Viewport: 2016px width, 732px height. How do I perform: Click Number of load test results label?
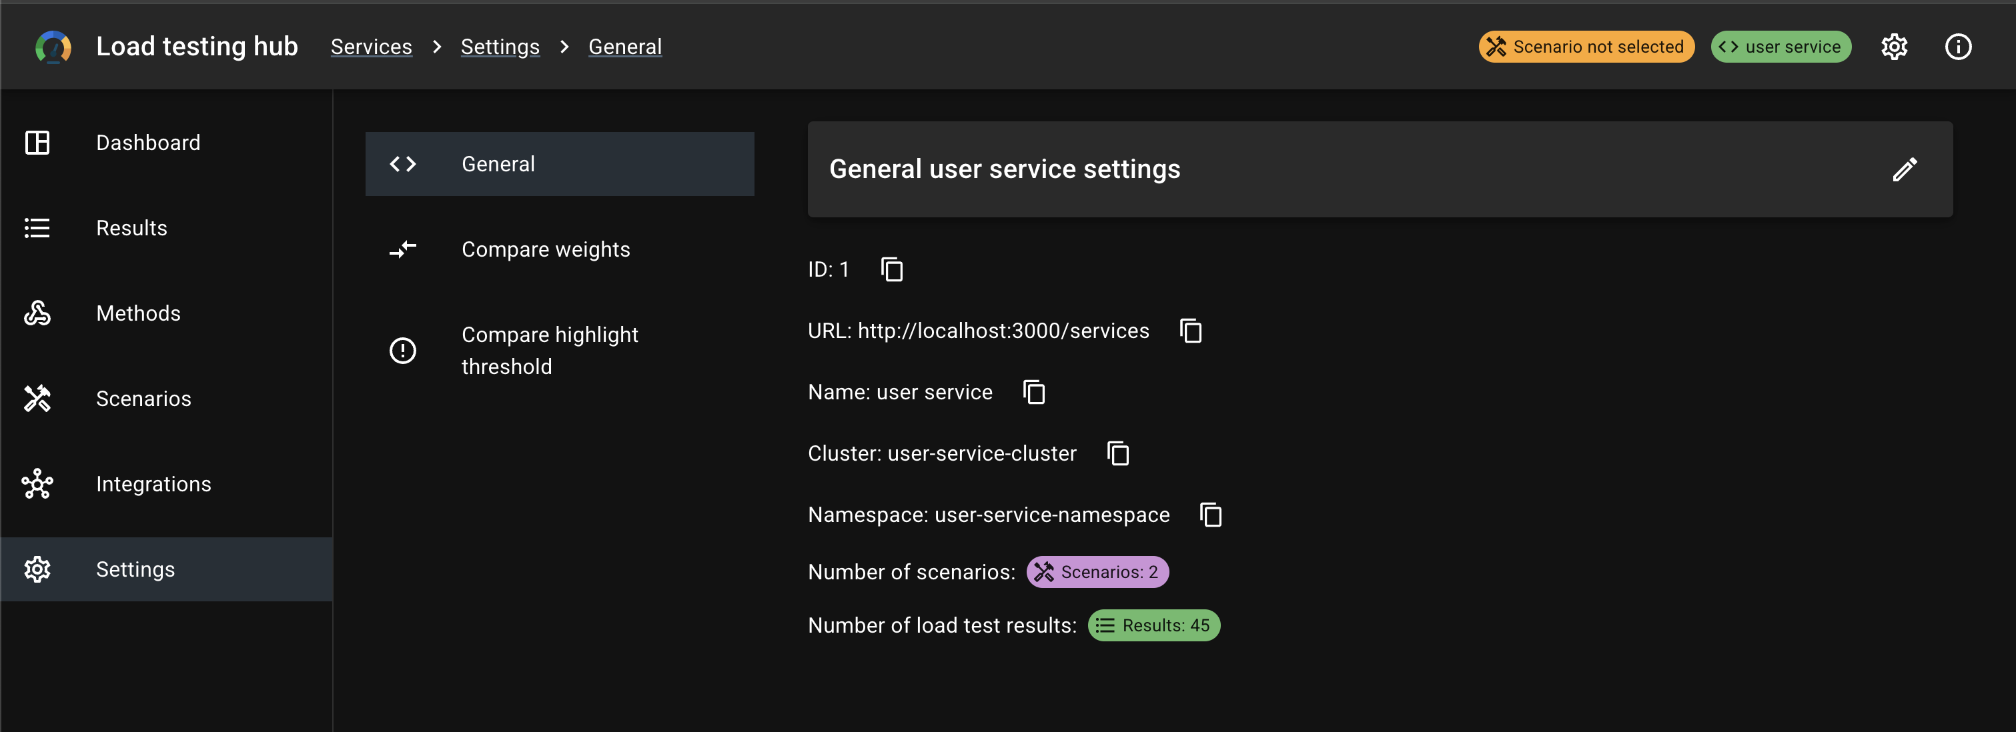(x=941, y=625)
